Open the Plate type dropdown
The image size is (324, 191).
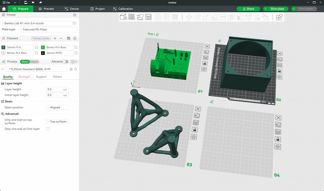click(48, 29)
